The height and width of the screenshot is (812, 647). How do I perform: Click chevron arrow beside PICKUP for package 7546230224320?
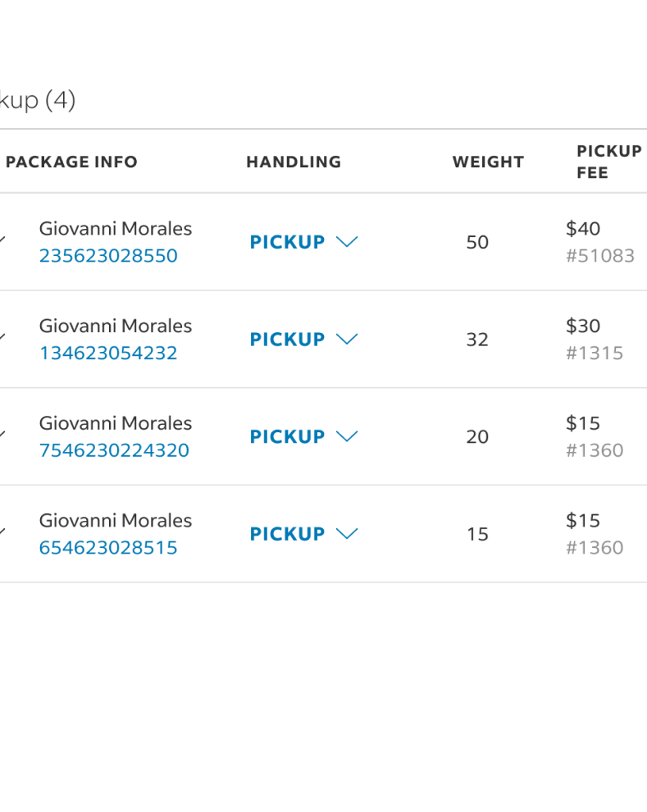[348, 436]
